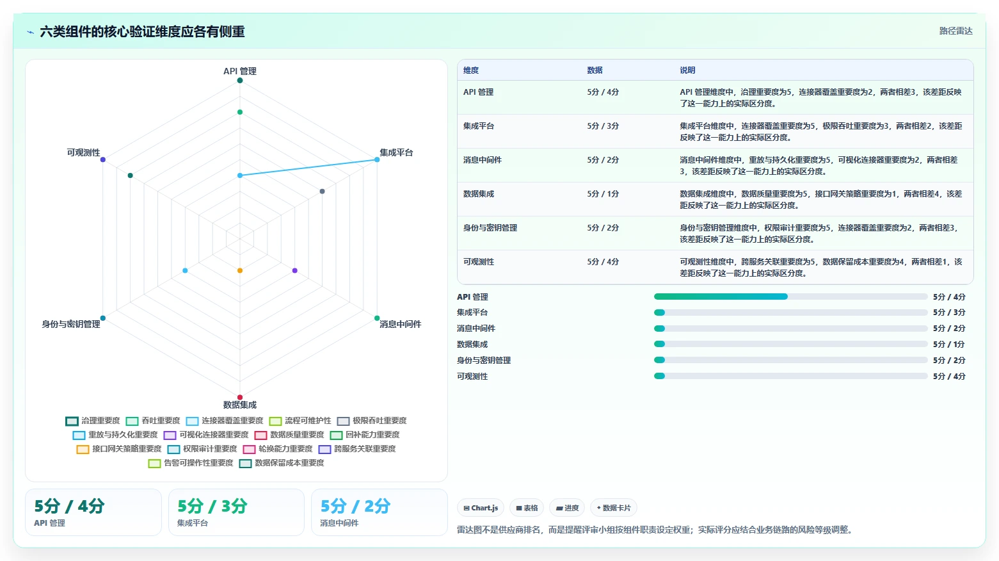
Task: Click the 数据集成 progress bar
Action: tap(790, 345)
